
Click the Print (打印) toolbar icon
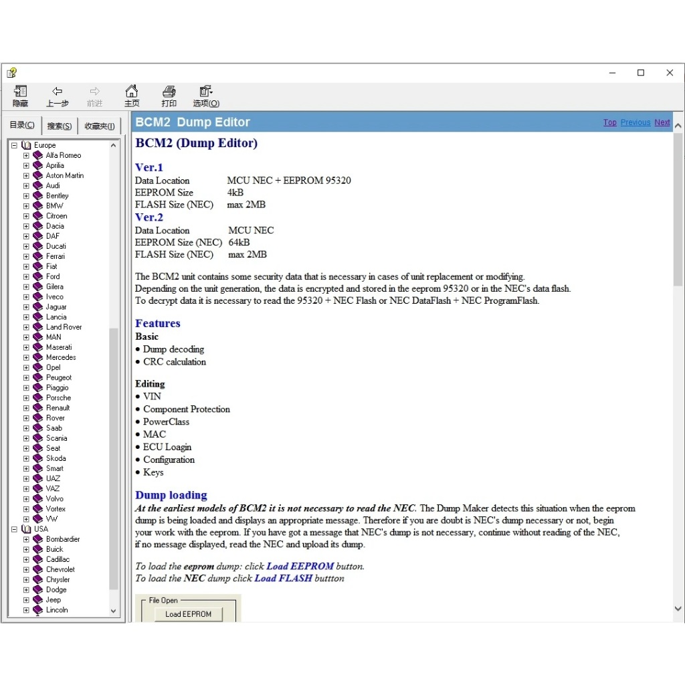pyautogui.click(x=169, y=92)
